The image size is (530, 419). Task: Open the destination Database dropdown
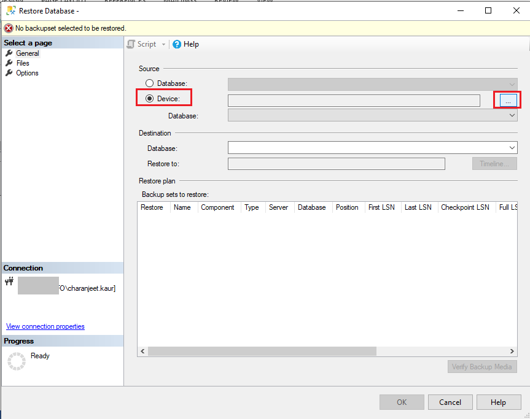512,147
